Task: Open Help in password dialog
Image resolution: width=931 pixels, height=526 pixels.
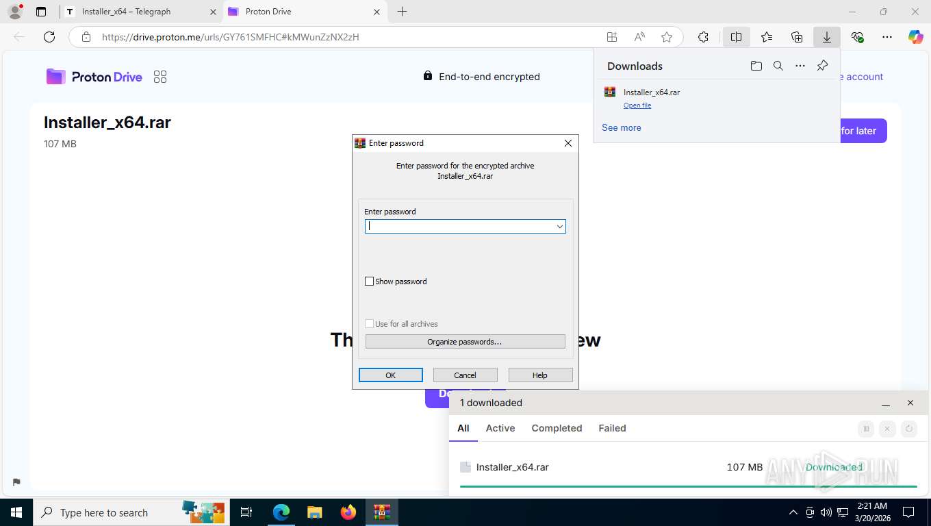Action: [540, 375]
